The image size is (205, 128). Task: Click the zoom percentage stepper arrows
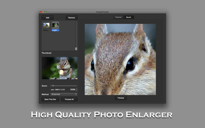pos(76,90)
